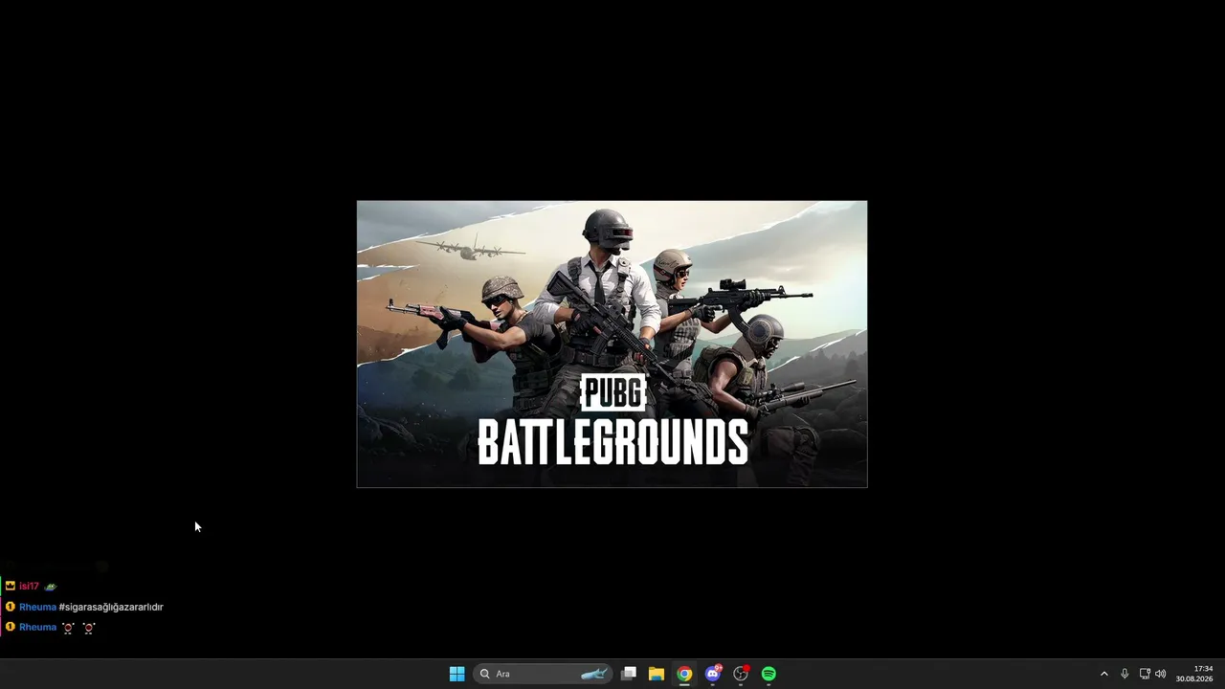Click the microphone icon in the system tray
The height and width of the screenshot is (689, 1225).
(x=1125, y=674)
